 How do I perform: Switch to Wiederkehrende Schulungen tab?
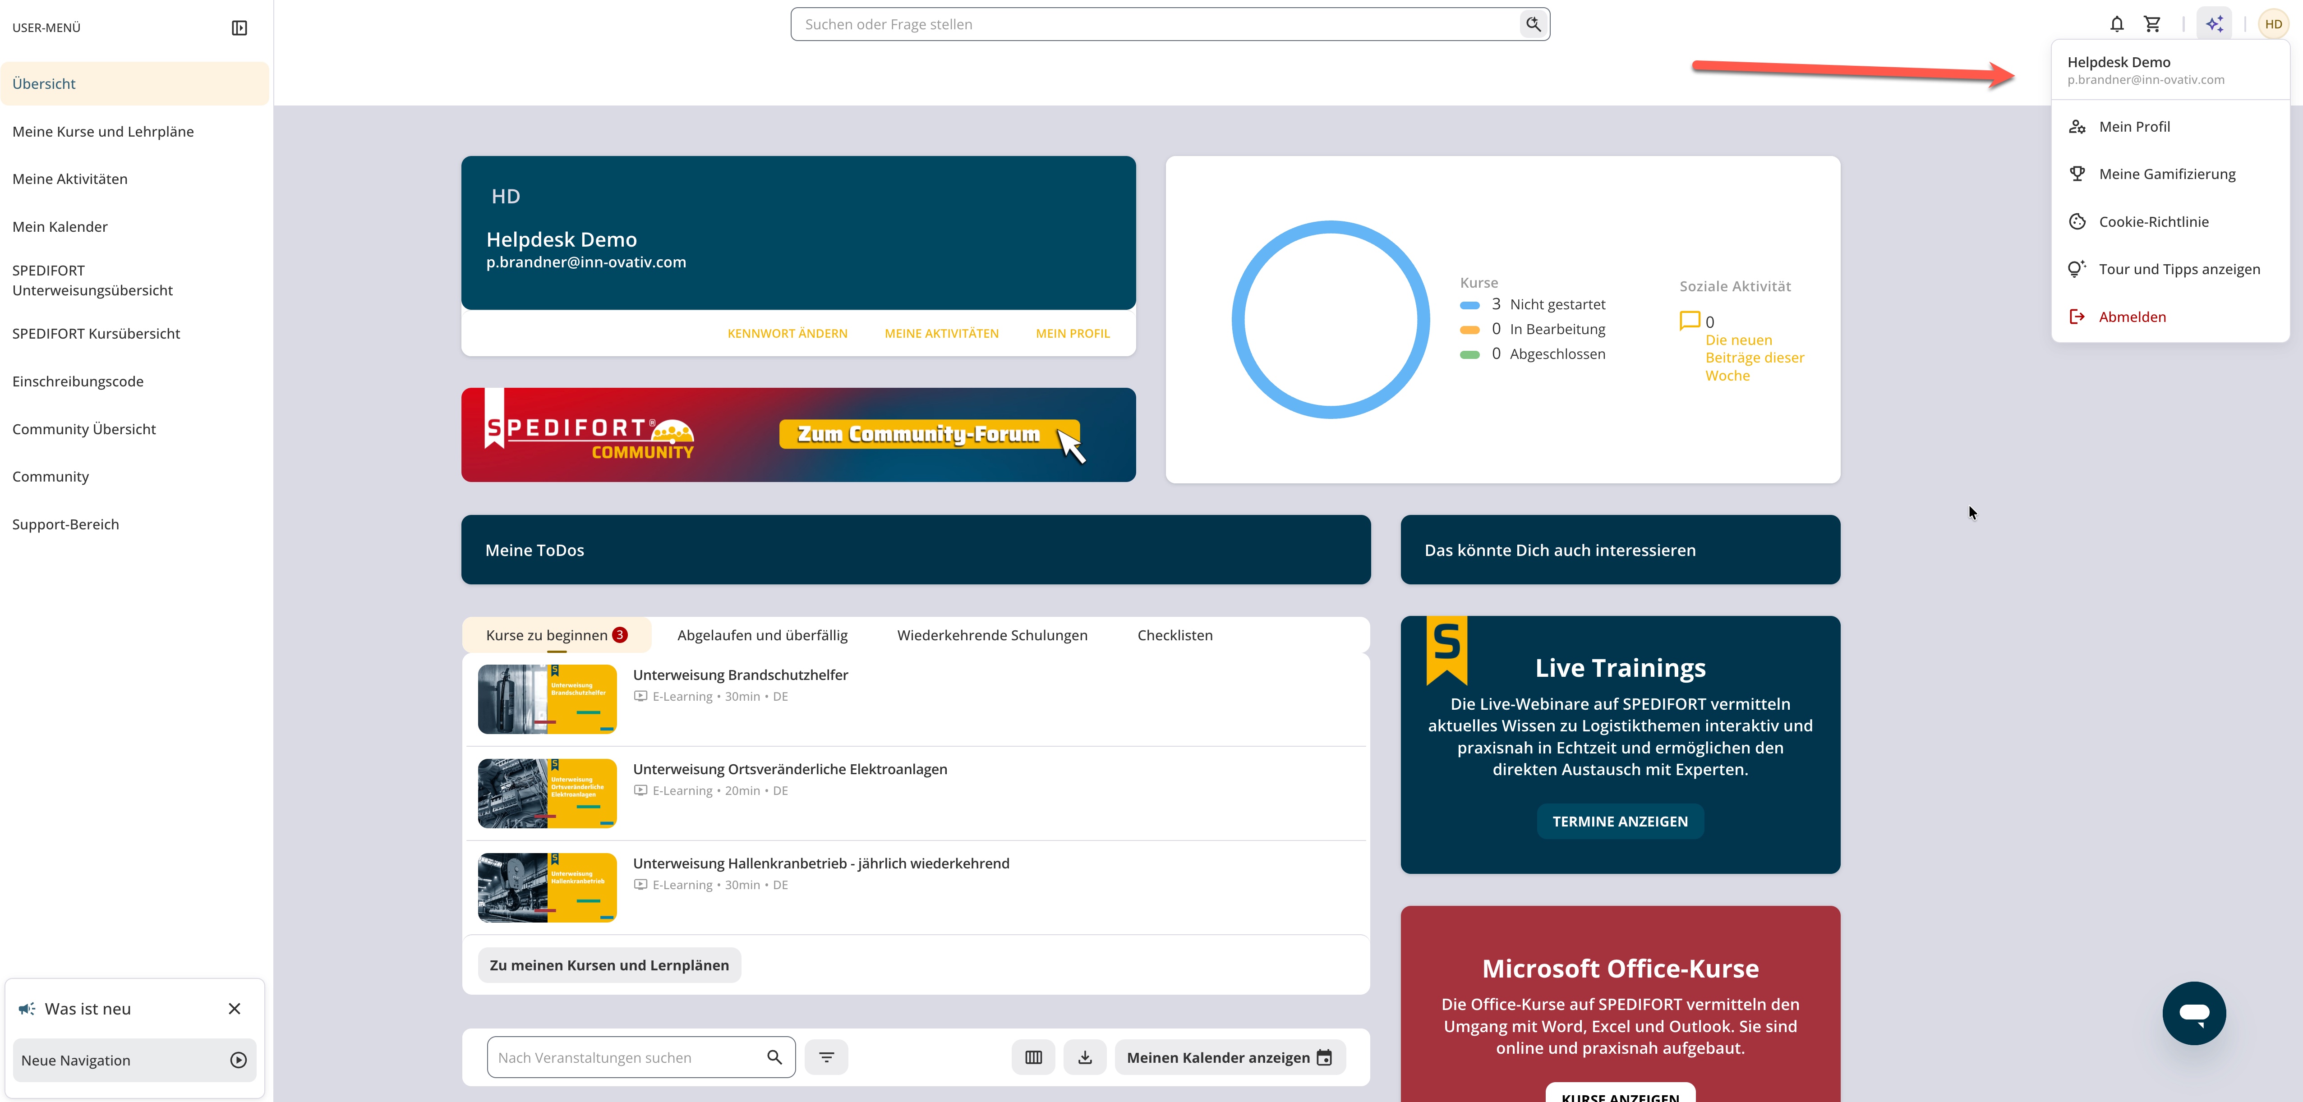992,634
